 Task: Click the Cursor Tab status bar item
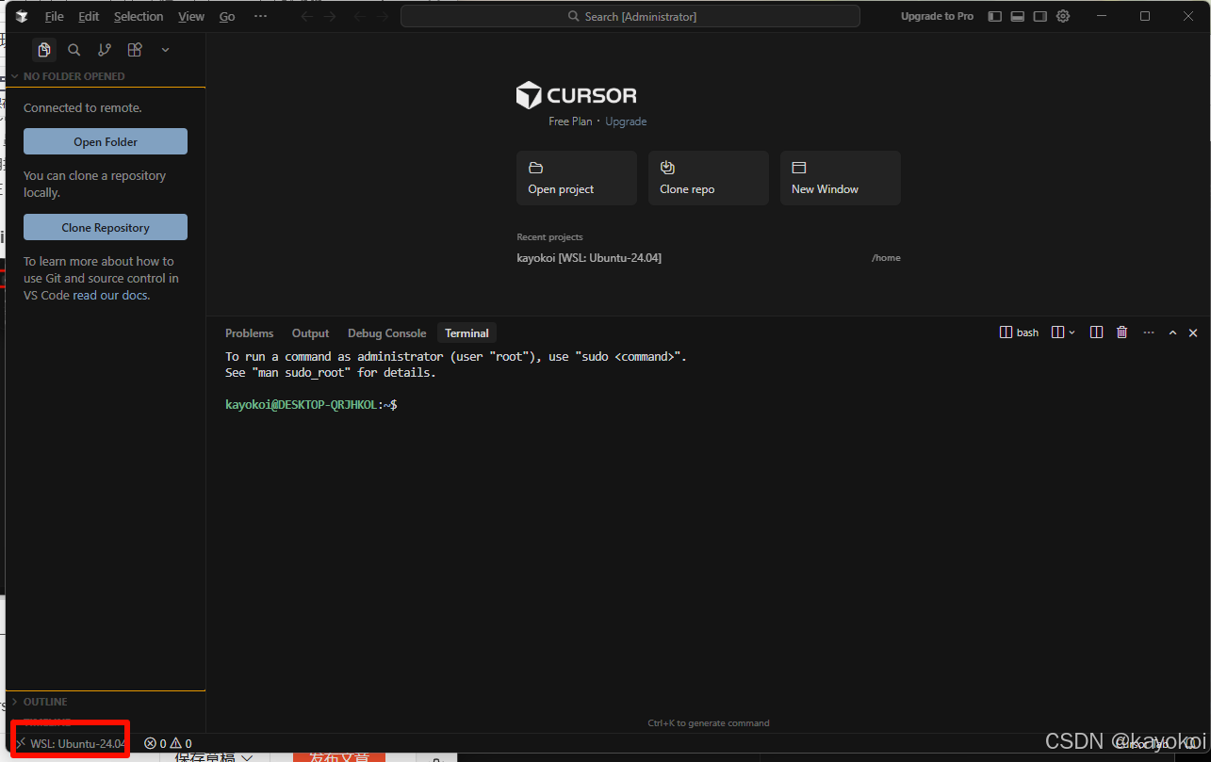point(1142,743)
